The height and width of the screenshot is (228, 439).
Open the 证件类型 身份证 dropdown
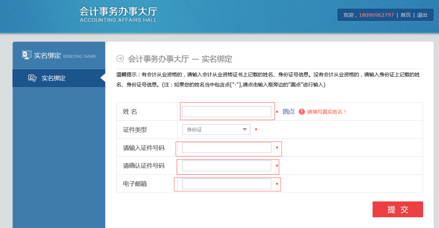pos(216,129)
